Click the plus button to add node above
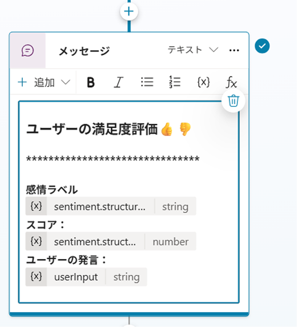The image size is (297, 327). (x=129, y=11)
